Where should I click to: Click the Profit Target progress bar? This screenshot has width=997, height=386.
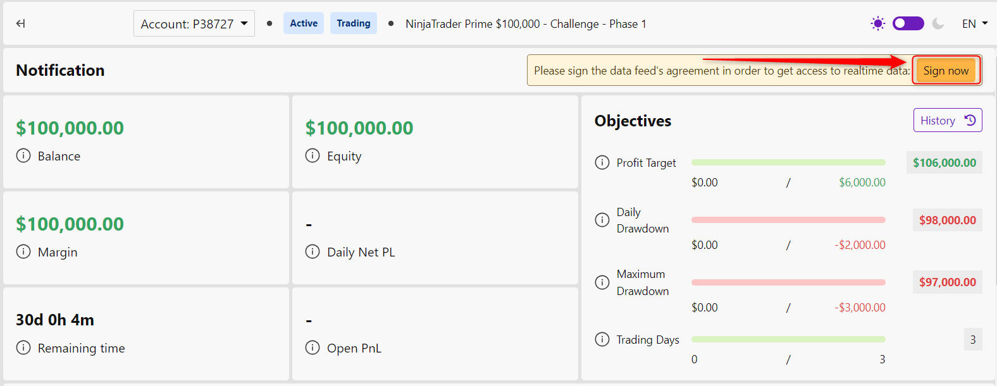point(788,162)
